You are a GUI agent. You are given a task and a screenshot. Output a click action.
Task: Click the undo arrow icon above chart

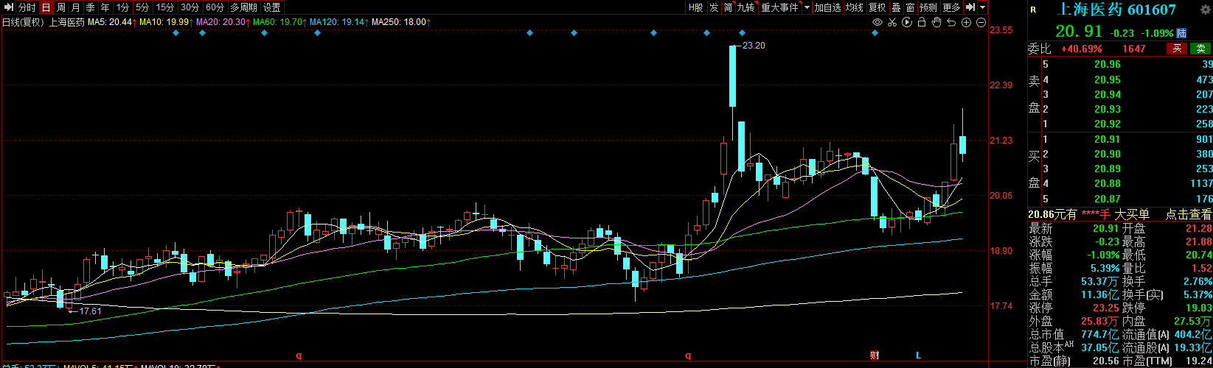(x=951, y=22)
